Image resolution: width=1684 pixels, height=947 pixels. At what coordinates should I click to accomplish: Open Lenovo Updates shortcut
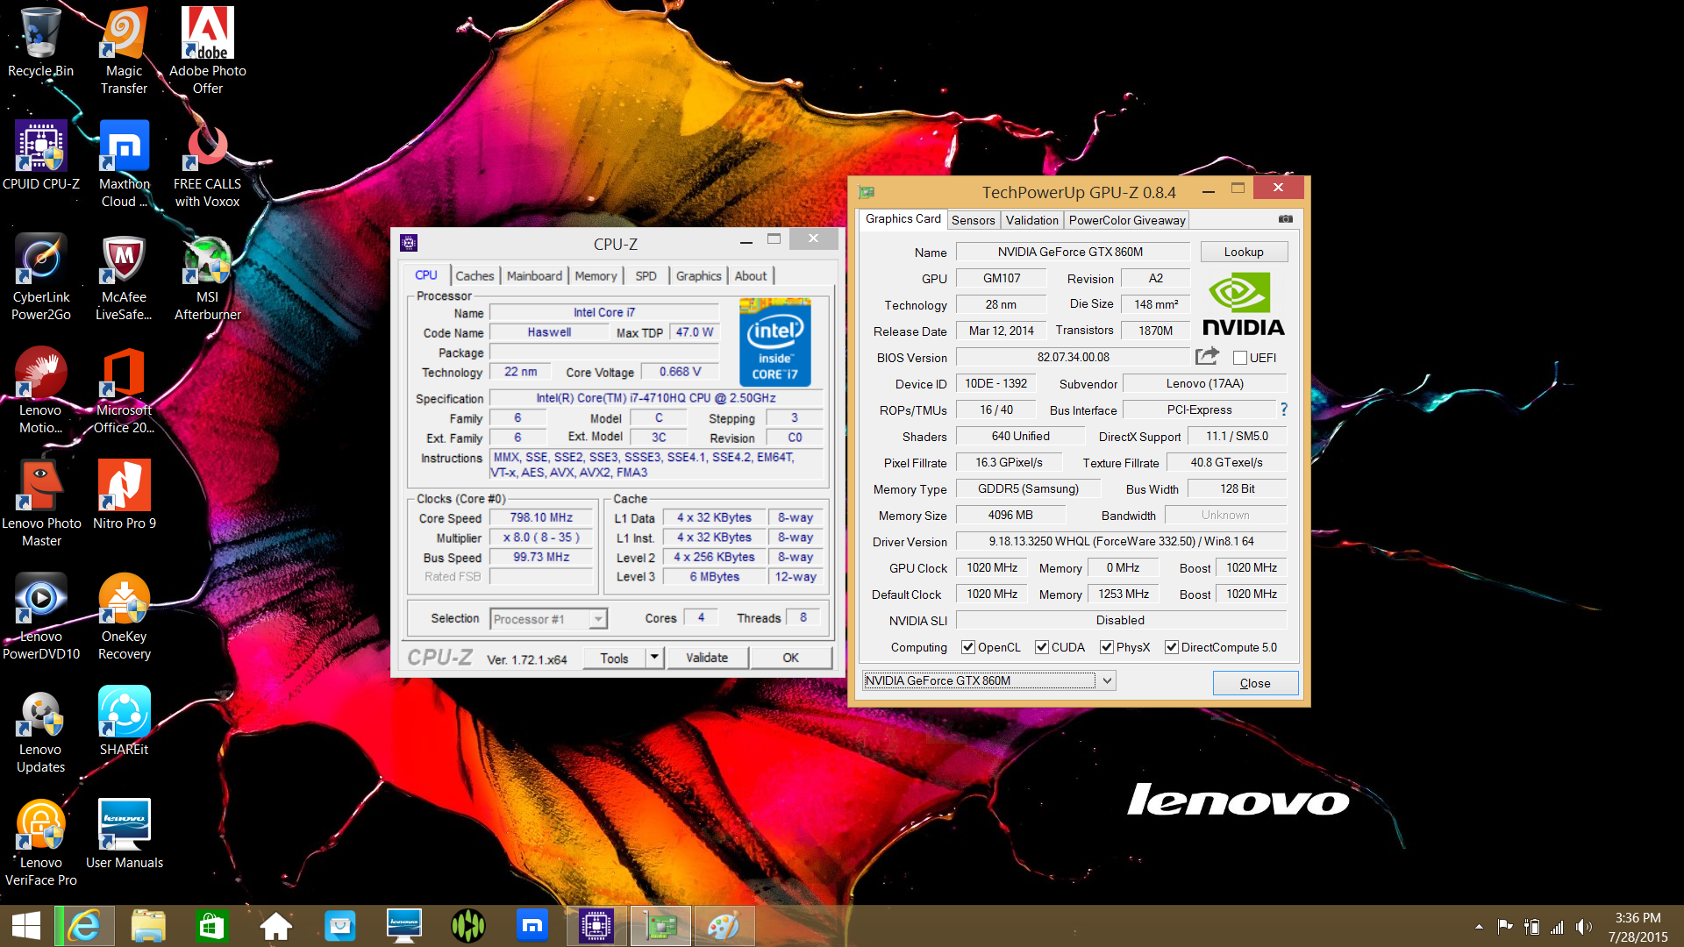[x=41, y=730]
